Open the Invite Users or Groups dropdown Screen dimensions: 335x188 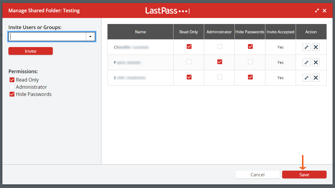click(x=90, y=36)
